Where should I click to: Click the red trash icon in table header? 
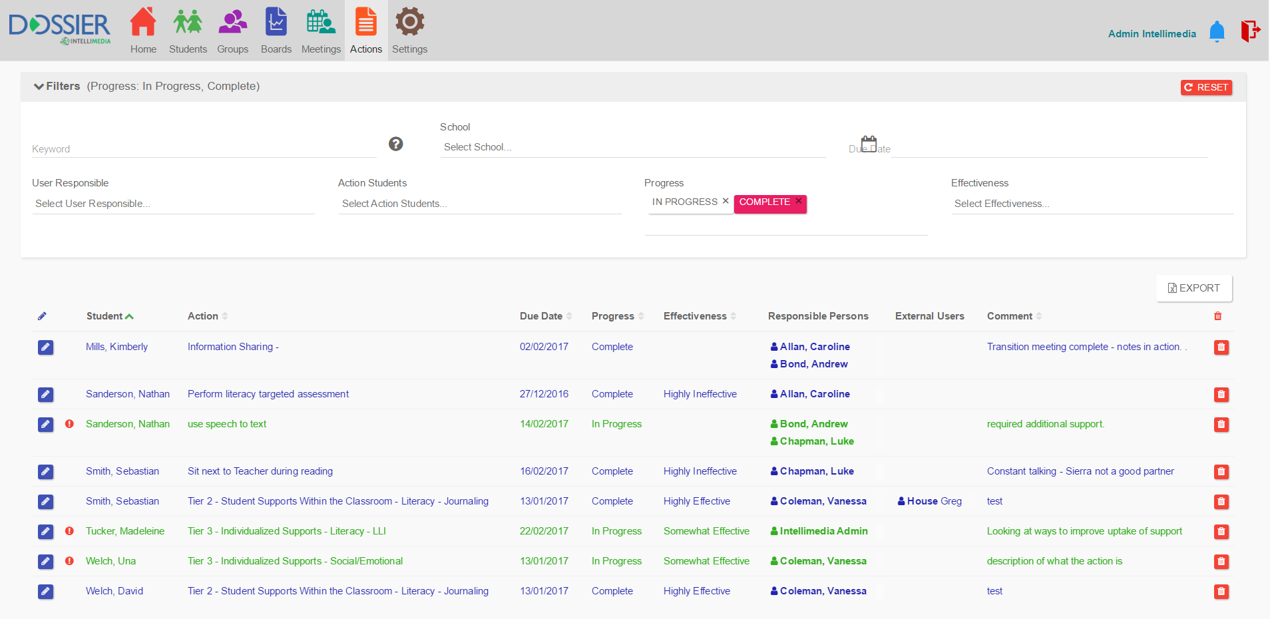click(1217, 316)
